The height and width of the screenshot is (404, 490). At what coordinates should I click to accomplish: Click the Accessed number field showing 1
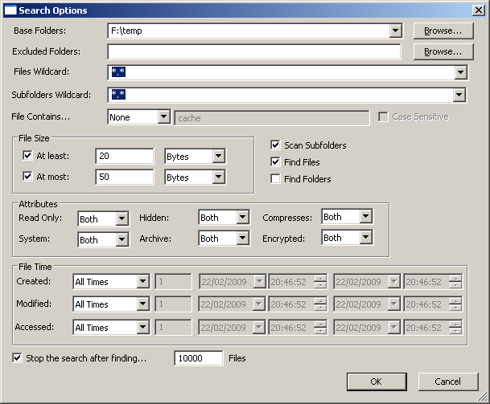174,327
